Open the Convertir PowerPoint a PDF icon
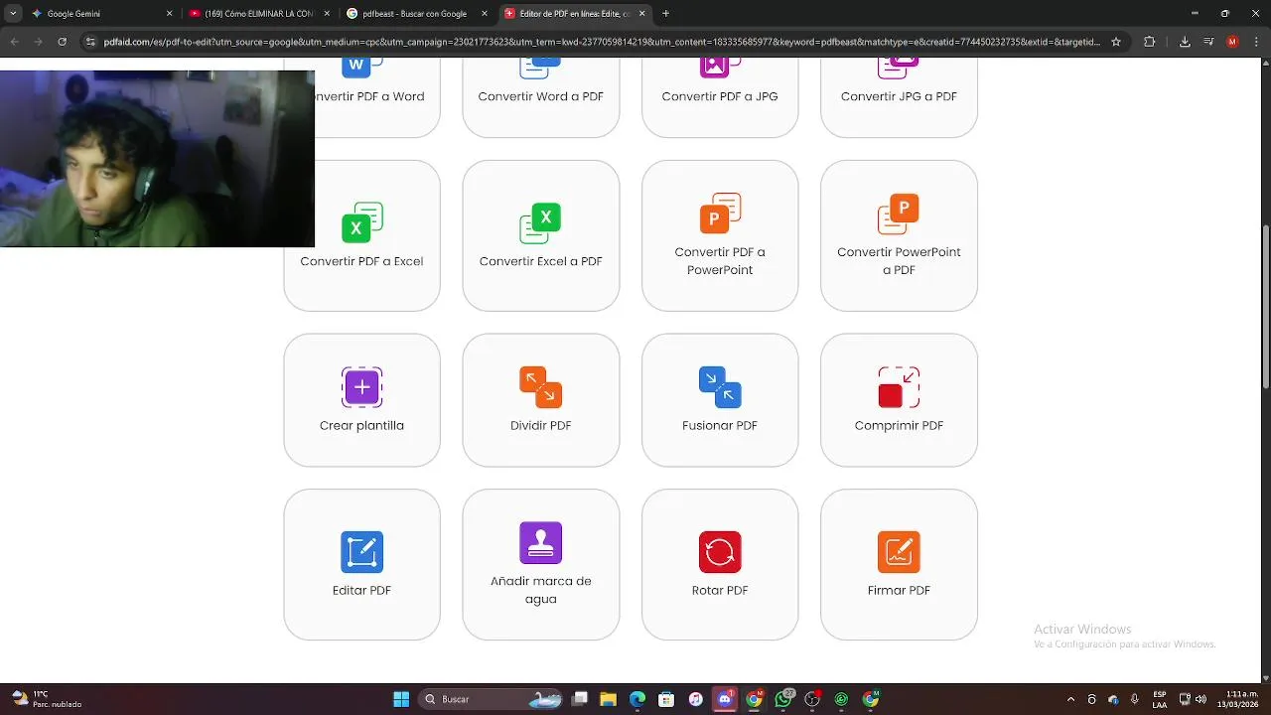Image resolution: width=1271 pixels, height=715 pixels. point(899,214)
